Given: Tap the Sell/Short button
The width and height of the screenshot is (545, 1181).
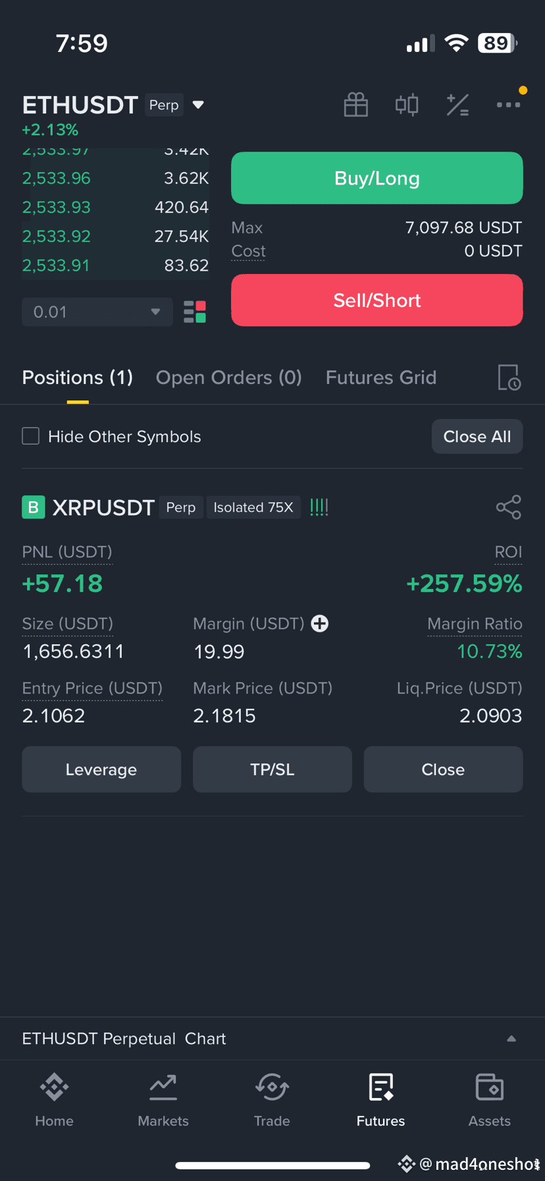Looking at the screenshot, I should click(377, 300).
